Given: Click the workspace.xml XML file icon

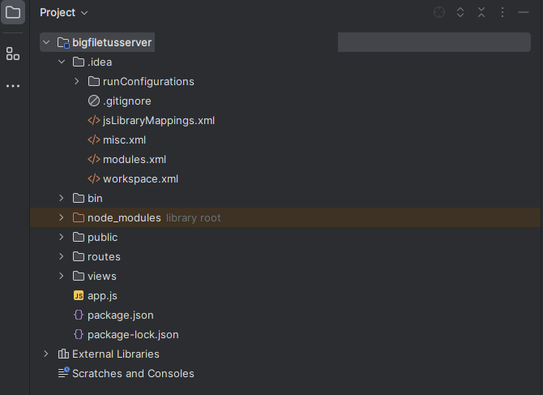Looking at the screenshot, I should pyautogui.click(x=94, y=178).
